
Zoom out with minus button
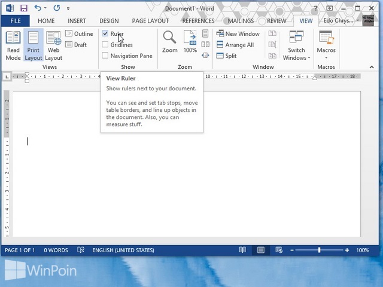coord(292,250)
